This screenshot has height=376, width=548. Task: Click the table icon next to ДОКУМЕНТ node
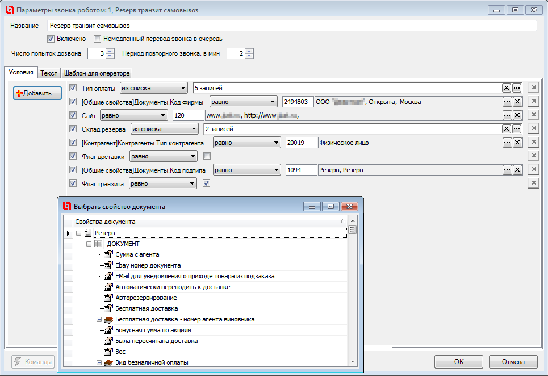(99, 244)
